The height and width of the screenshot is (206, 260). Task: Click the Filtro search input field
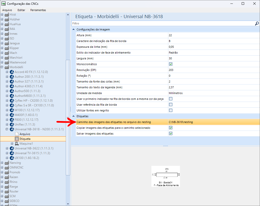(x=163, y=24)
